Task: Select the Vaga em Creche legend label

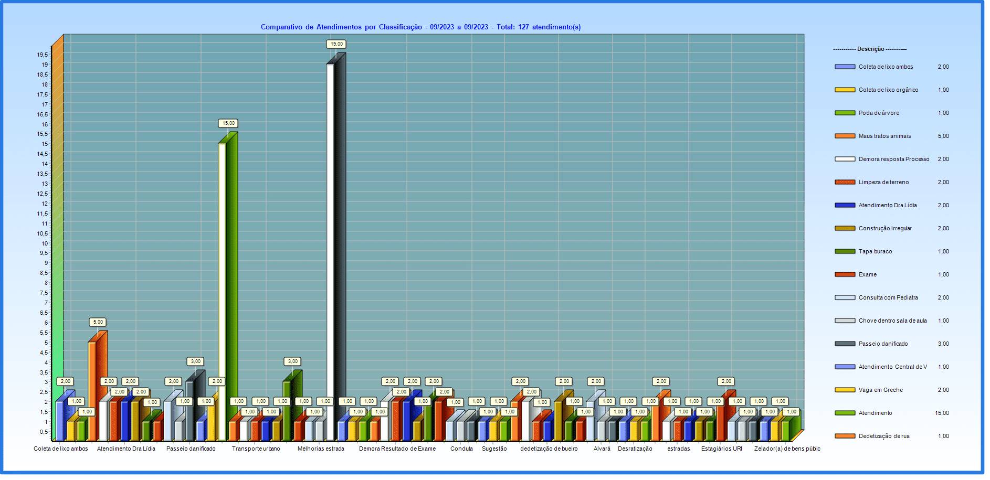Action: 880,390
